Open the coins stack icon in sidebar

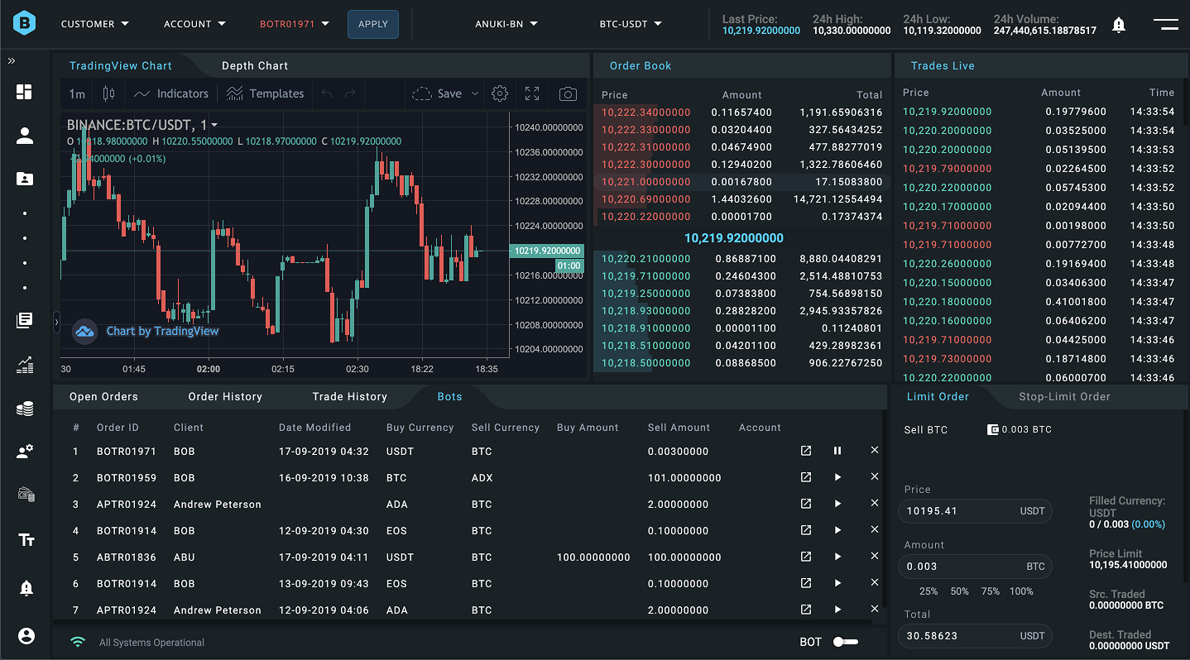pos(25,409)
